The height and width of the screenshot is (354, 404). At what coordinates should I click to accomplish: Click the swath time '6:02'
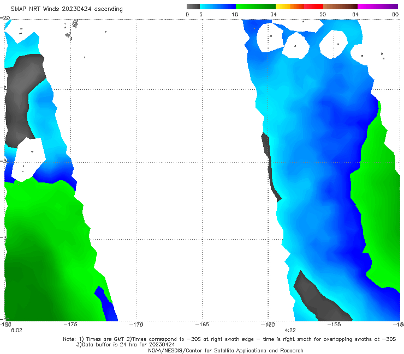click(x=16, y=331)
